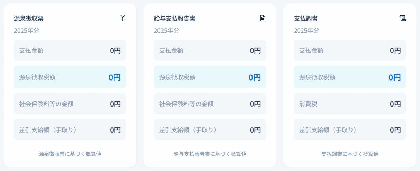Click 社会保険料等の金額 row in 源泉徴収票 card
Image resolution: width=420 pixels, height=171 pixels.
[x=70, y=104]
